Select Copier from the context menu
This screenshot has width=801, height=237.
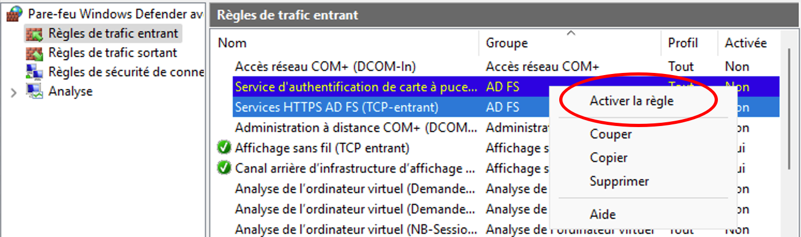click(609, 158)
